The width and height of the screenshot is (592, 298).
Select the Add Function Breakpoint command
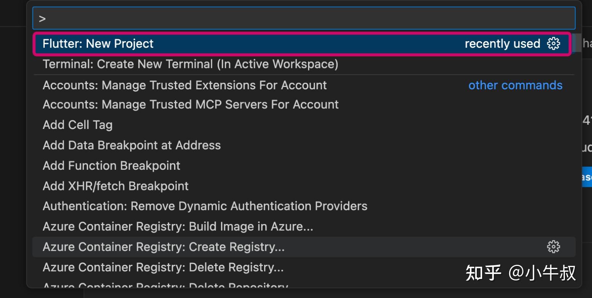(111, 166)
